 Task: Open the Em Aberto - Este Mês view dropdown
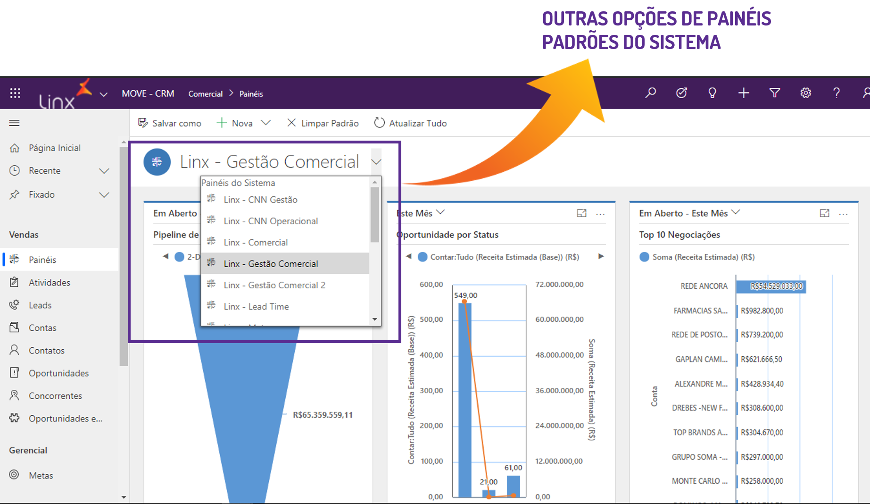coord(736,212)
